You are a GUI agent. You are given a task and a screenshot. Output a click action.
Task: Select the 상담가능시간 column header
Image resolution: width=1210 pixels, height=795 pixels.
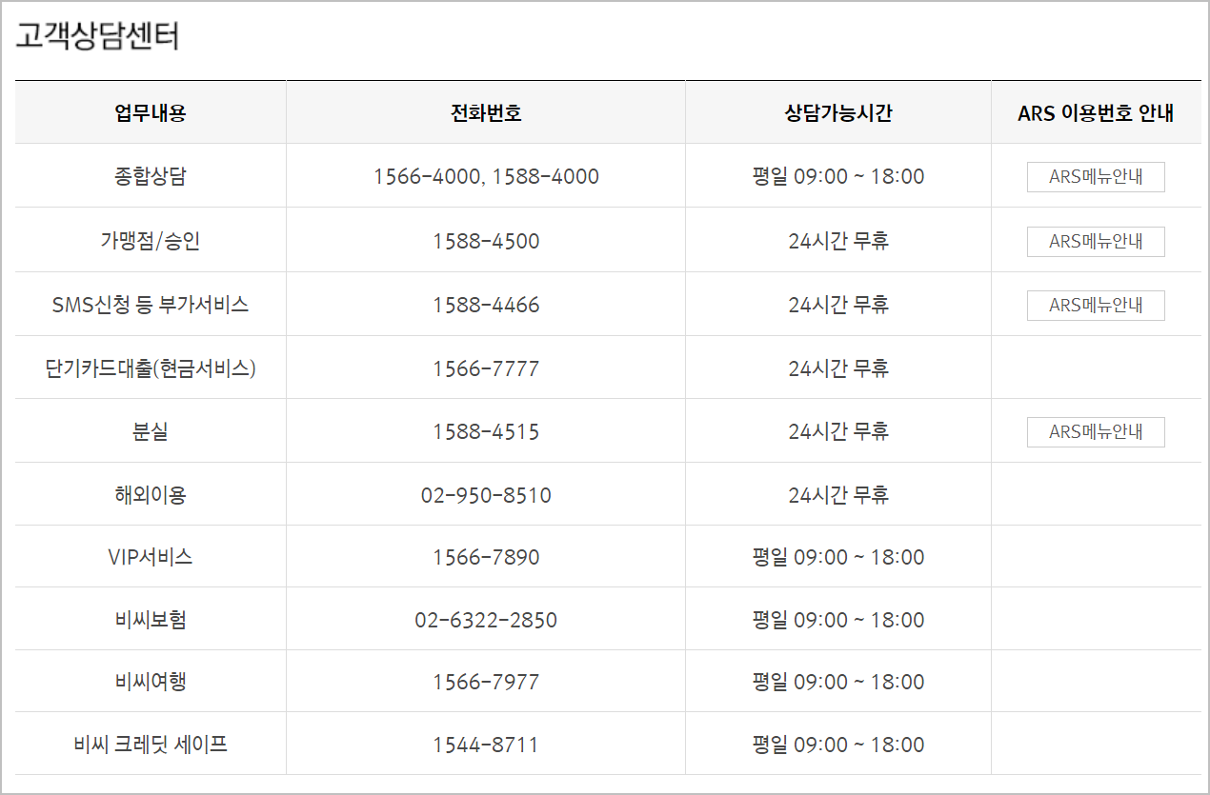pyautogui.click(x=838, y=113)
